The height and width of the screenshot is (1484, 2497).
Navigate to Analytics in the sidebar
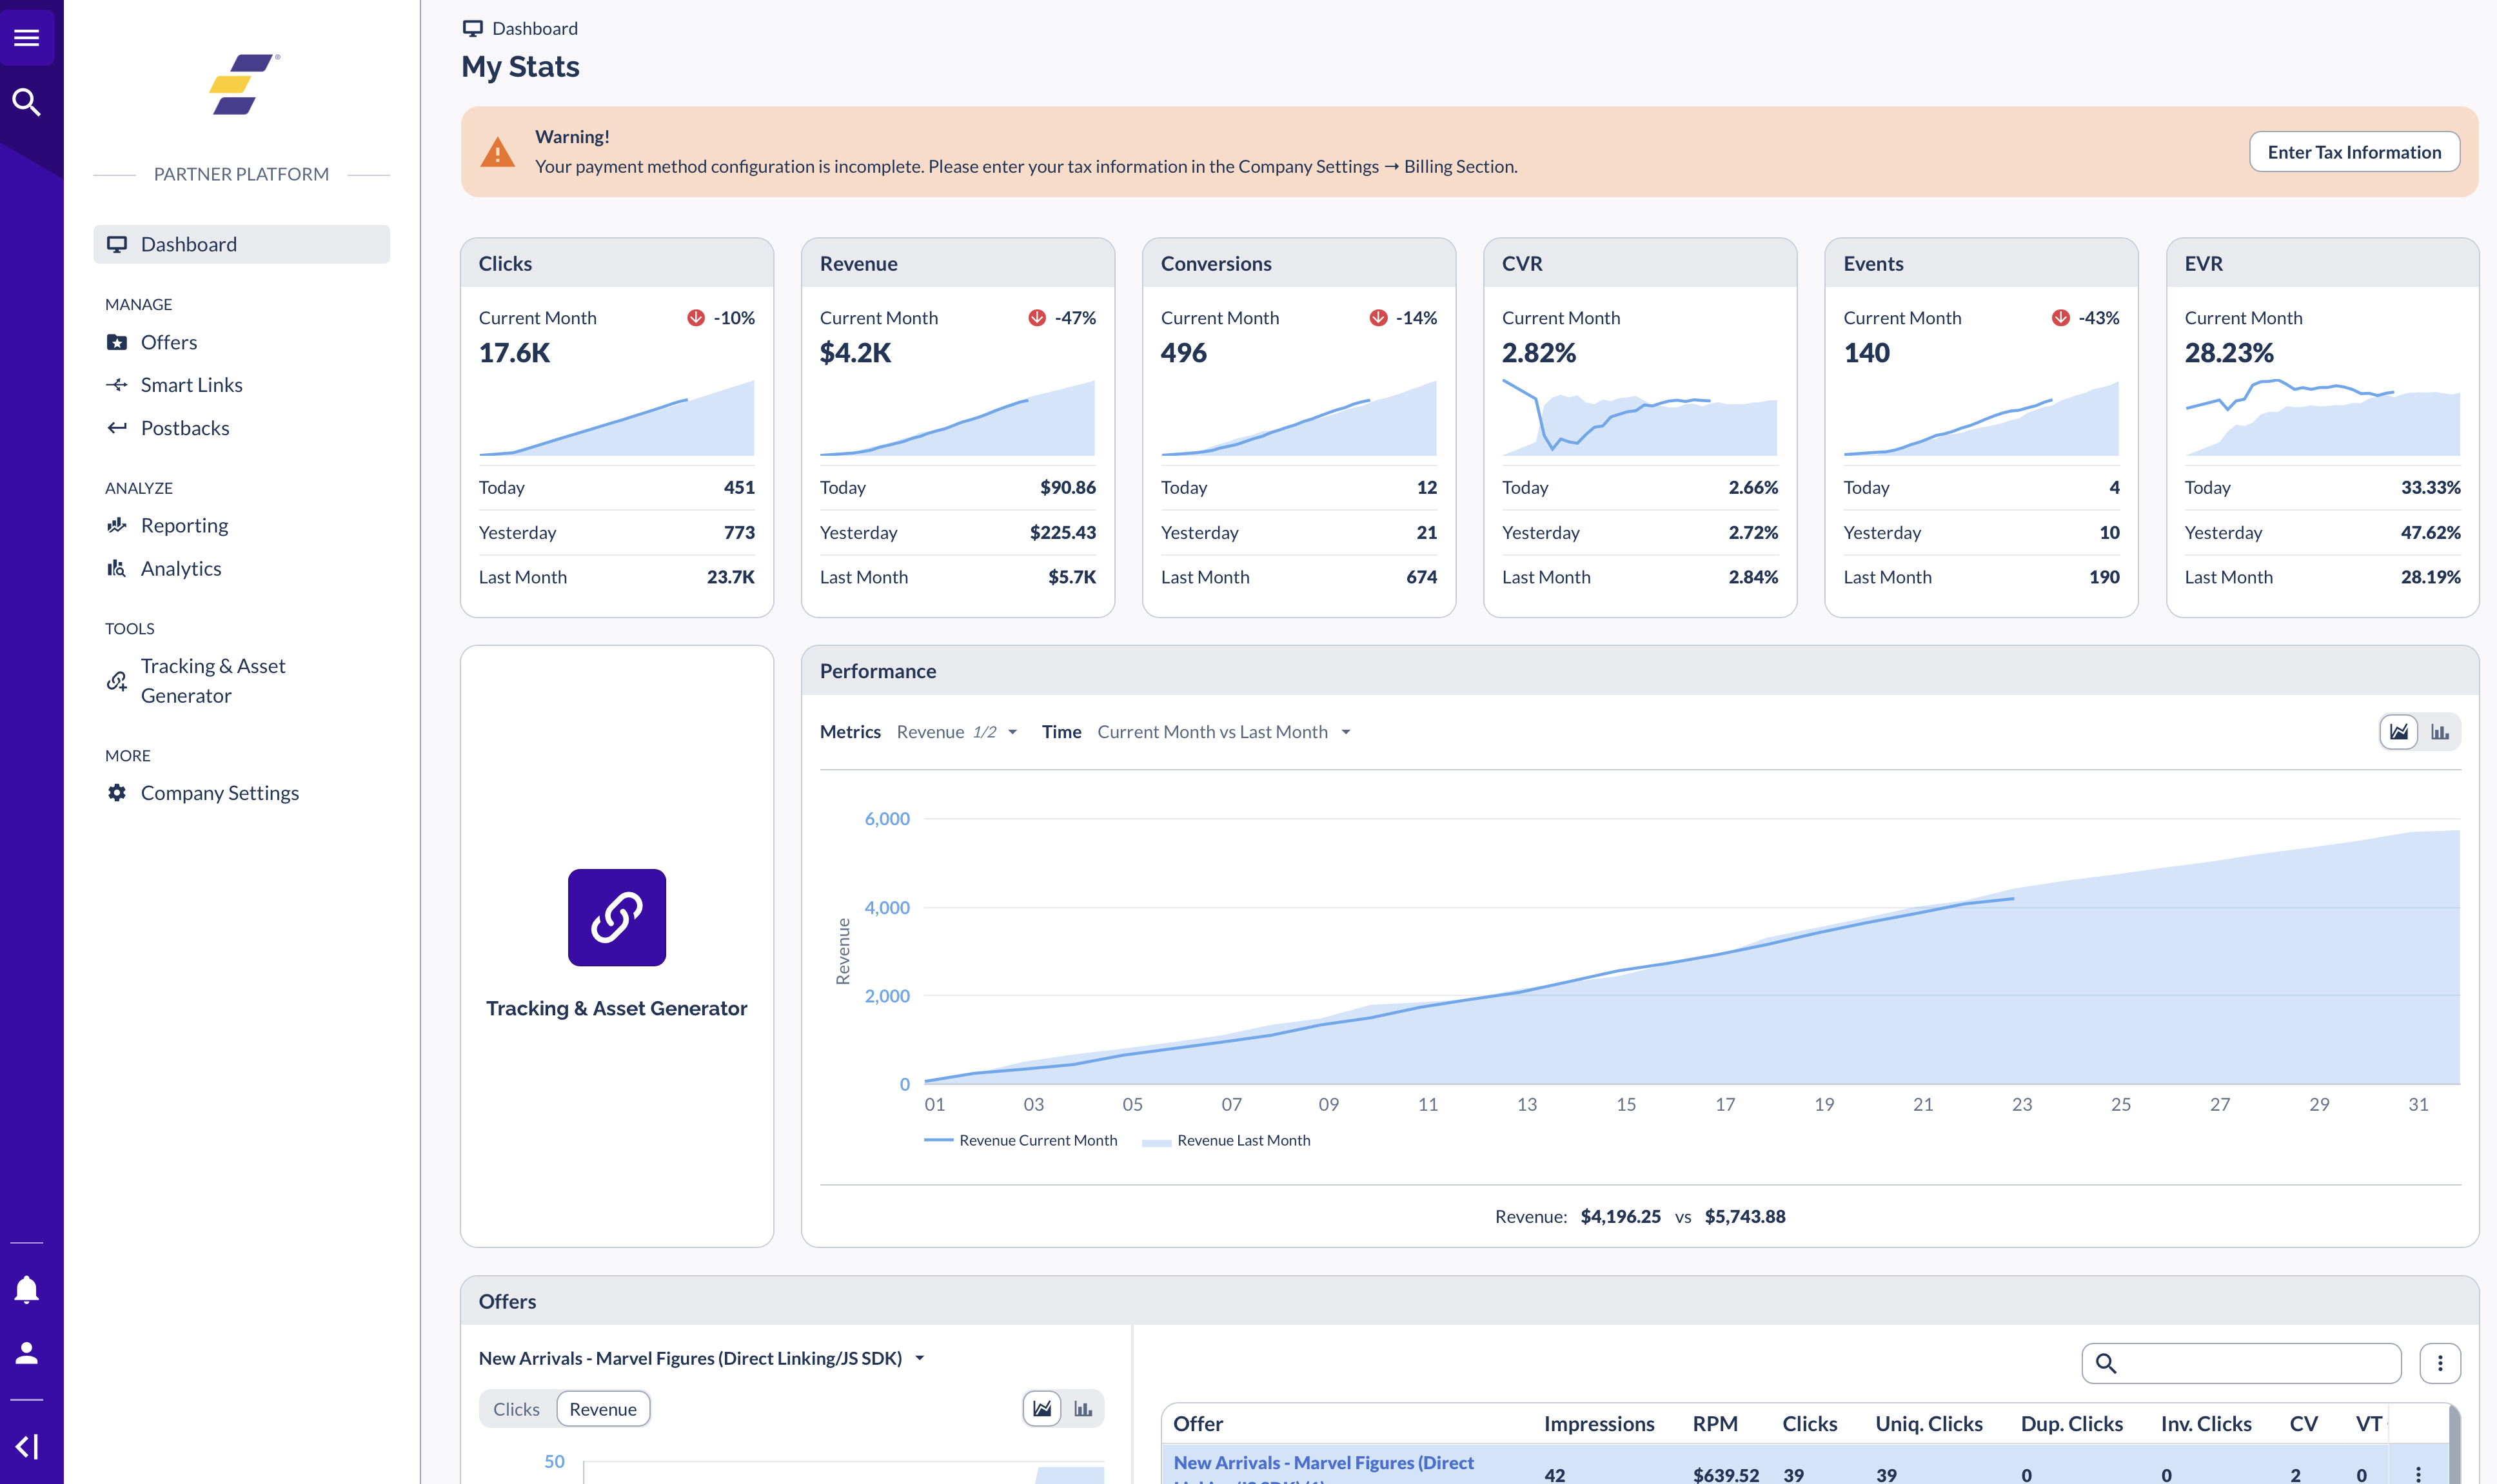click(181, 568)
